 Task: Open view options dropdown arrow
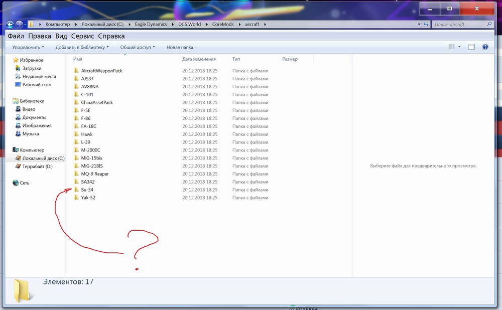[459, 47]
